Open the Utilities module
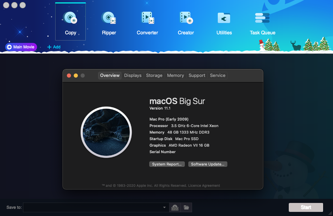This screenshot has width=333, height=216. [x=224, y=23]
